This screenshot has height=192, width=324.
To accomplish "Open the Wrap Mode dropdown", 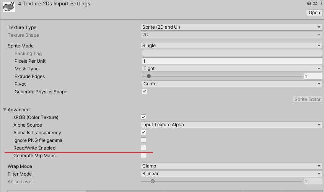I will click(x=232, y=166).
